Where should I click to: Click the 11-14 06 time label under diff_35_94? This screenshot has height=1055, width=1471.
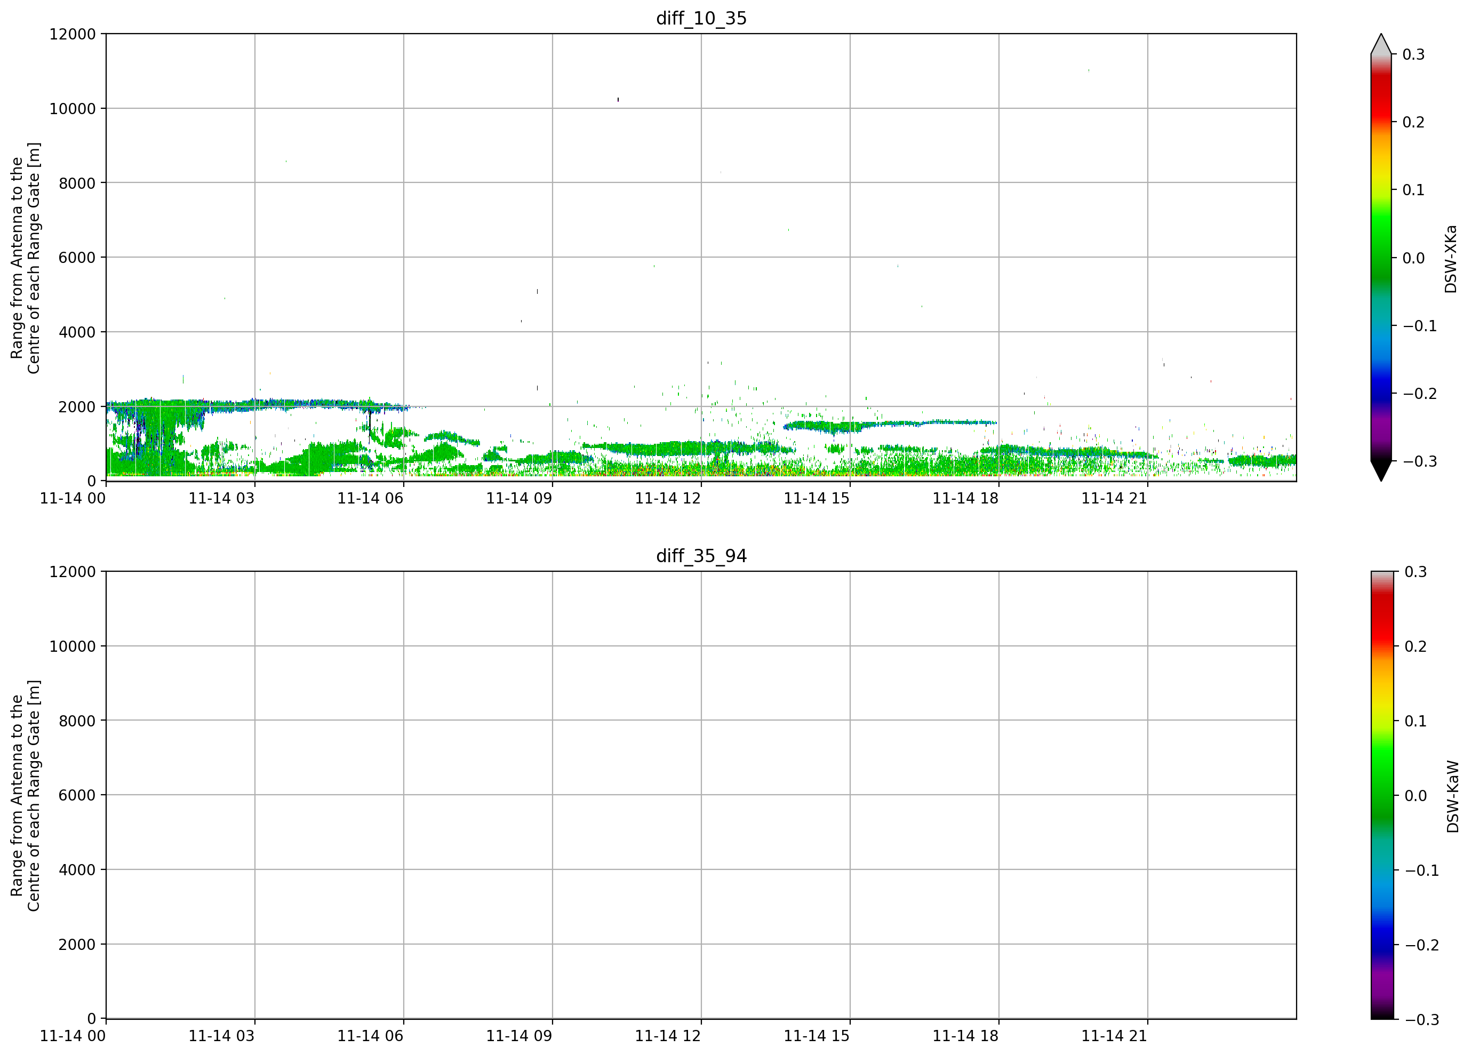370,1036
